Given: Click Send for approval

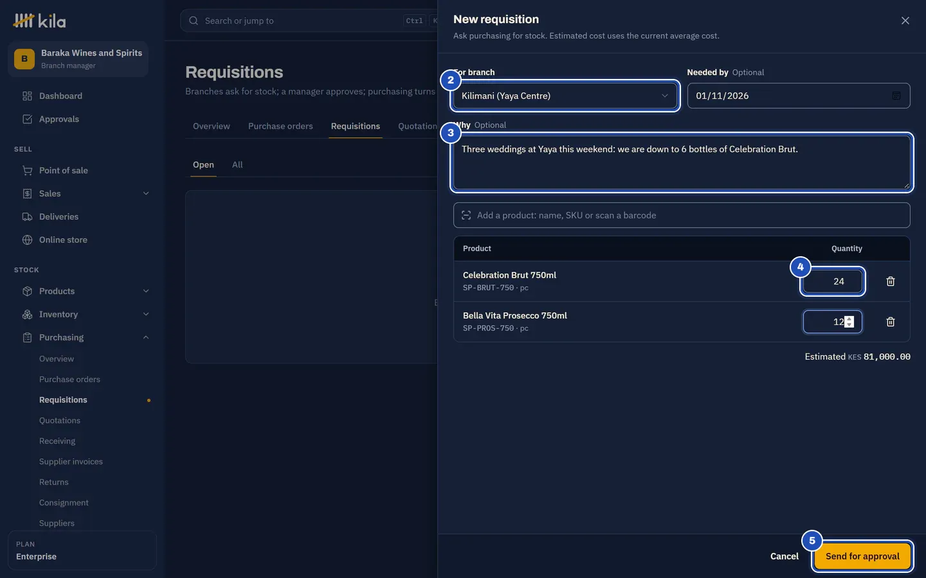Looking at the screenshot, I should (862, 556).
